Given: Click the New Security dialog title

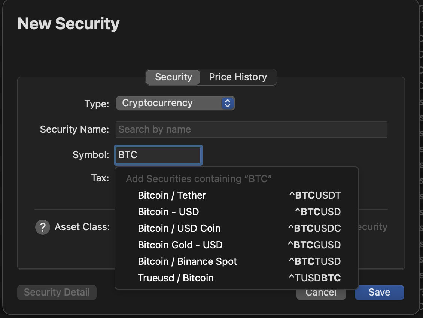Looking at the screenshot, I should coord(69,24).
